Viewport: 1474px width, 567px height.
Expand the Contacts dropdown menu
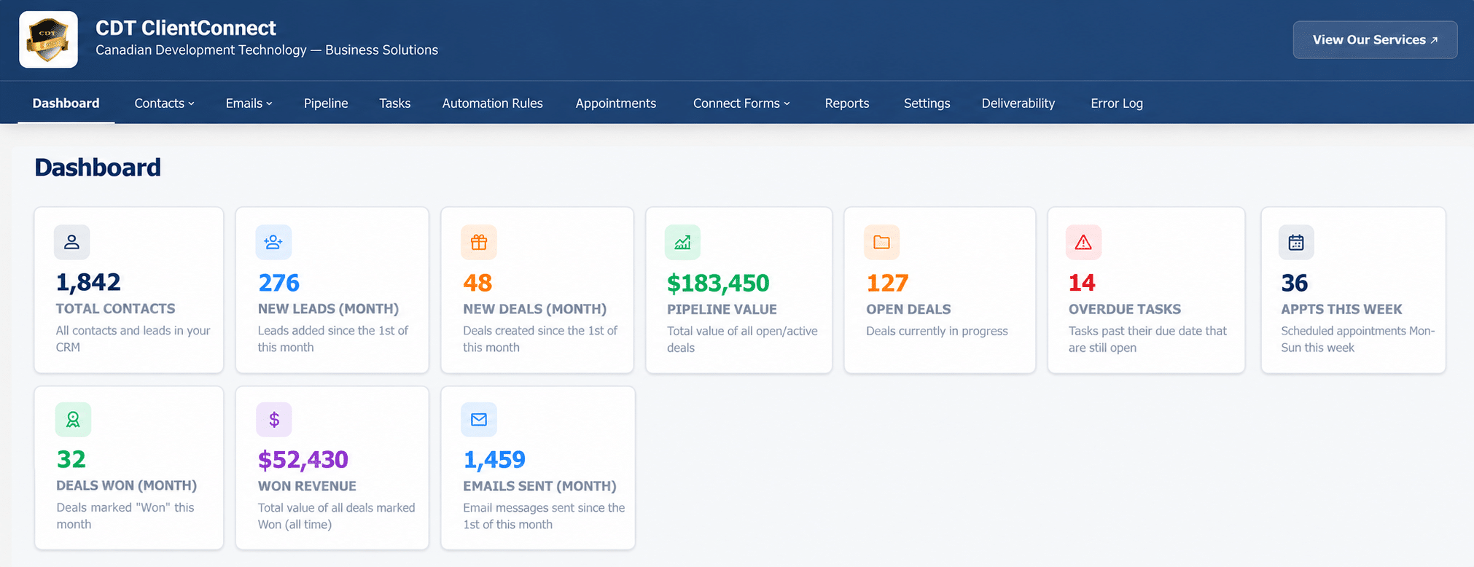point(164,103)
